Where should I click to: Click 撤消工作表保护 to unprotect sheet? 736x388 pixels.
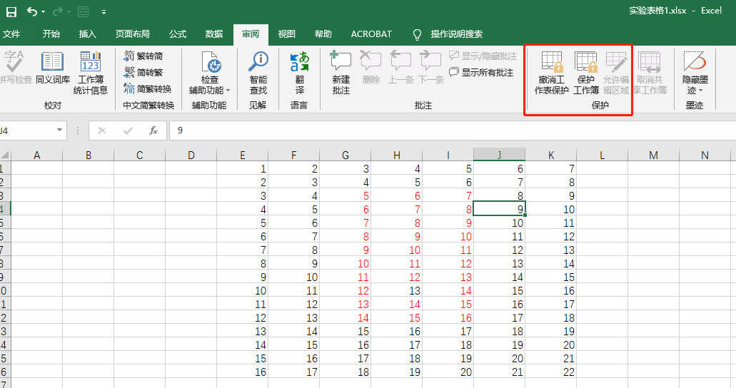pyautogui.click(x=552, y=73)
